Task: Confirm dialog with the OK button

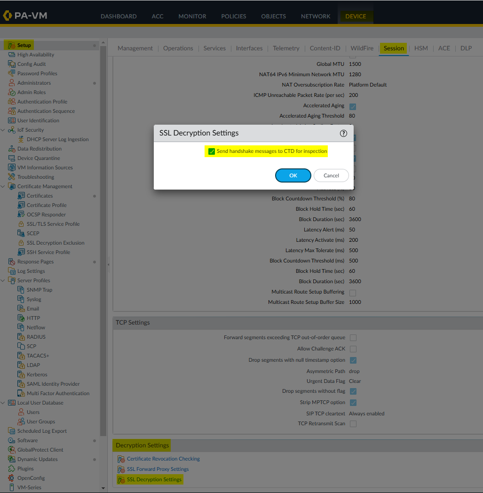Action: [x=293, y=176]
